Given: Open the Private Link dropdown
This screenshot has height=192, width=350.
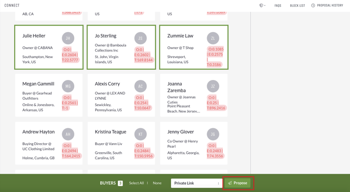Looking at the screenshot, I should click(x=196, y=183).
